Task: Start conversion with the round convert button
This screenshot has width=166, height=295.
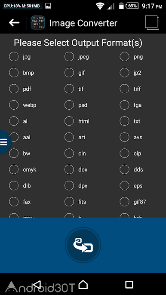Action: click(83, 245)
